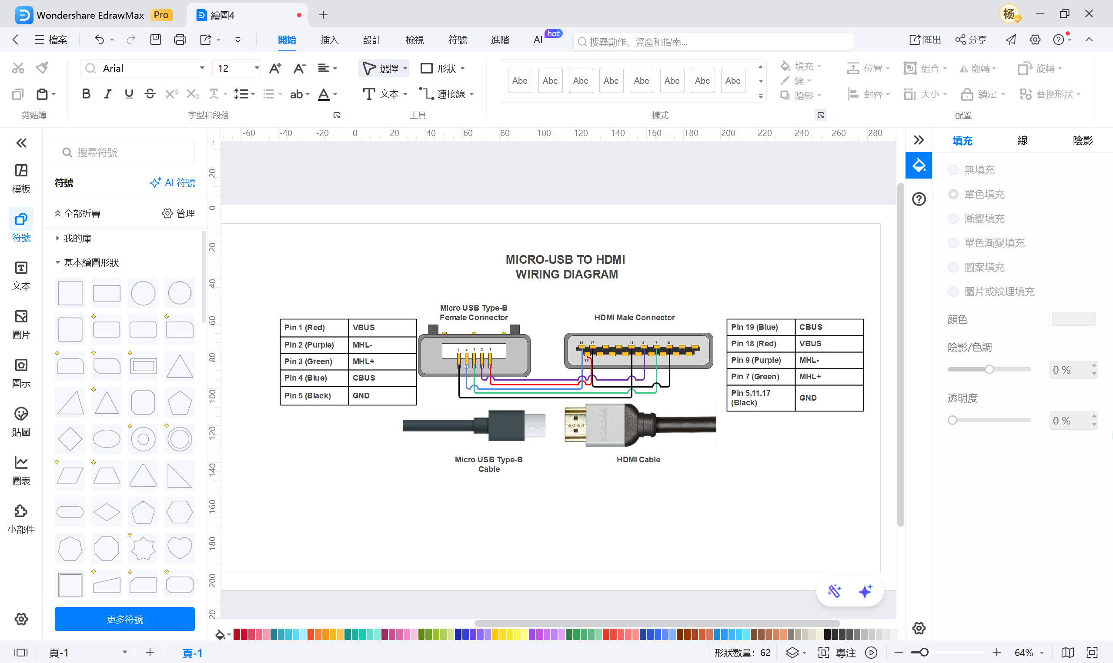Open the 檢視 ribbon tab
This screenshot has height=663, width=1113.
click(414, 39)
